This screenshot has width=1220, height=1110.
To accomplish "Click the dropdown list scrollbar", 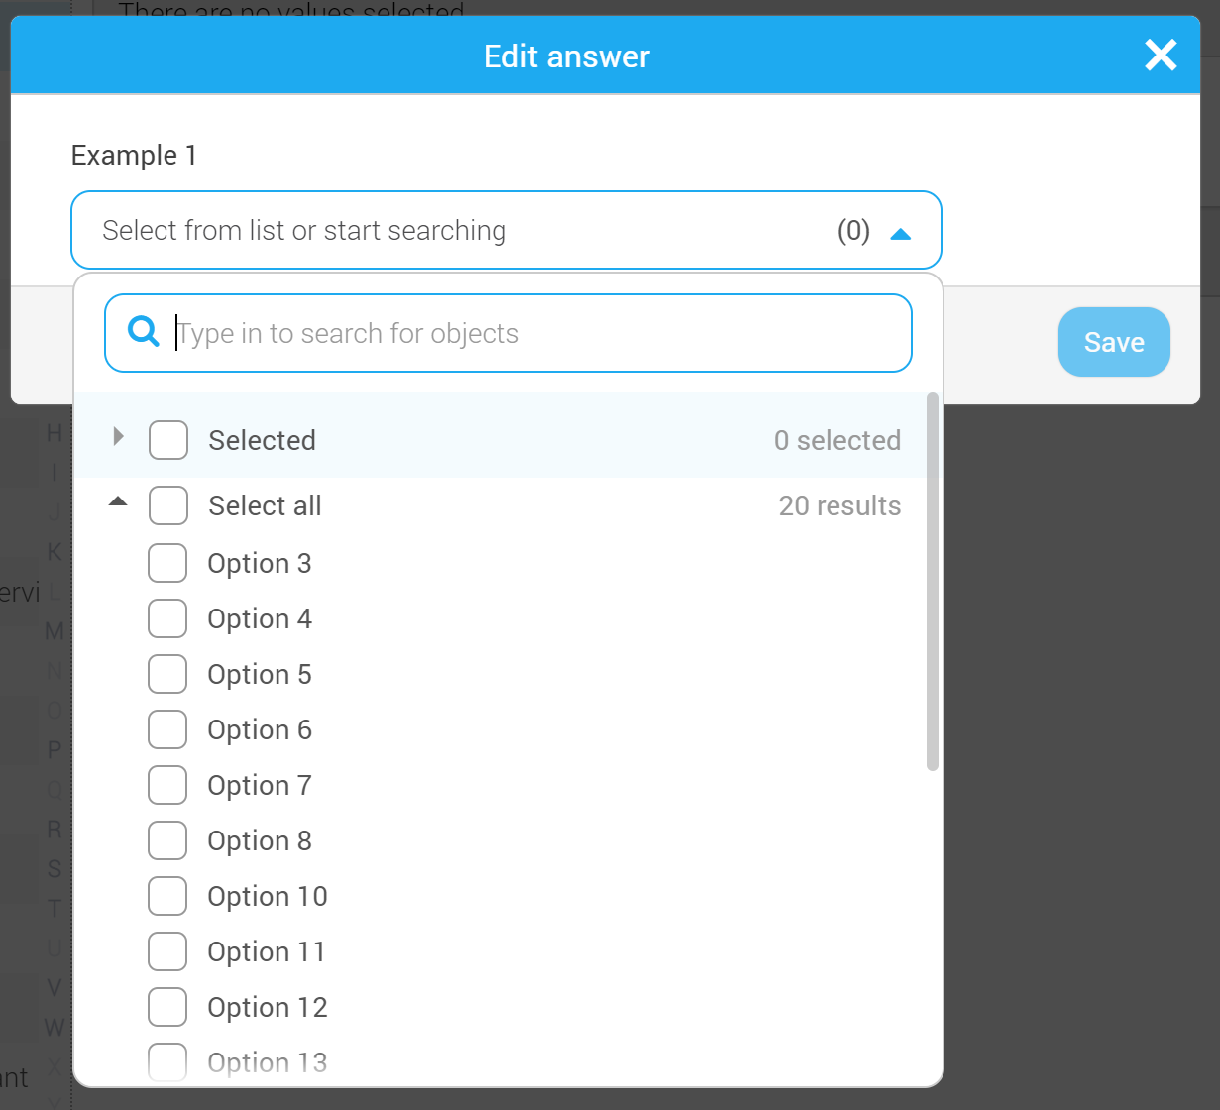I will coord(932,582).
